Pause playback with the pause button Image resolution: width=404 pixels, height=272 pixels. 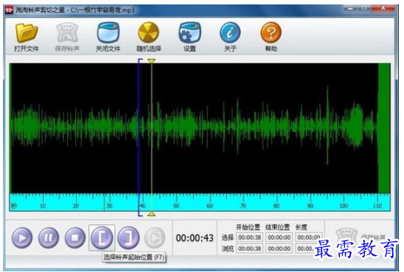[x=49, y=237]
